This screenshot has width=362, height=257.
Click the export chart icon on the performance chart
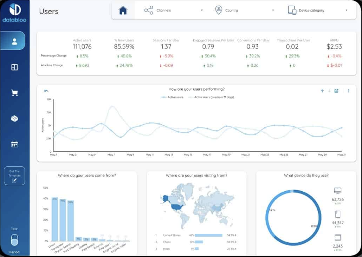coord(336,91)
